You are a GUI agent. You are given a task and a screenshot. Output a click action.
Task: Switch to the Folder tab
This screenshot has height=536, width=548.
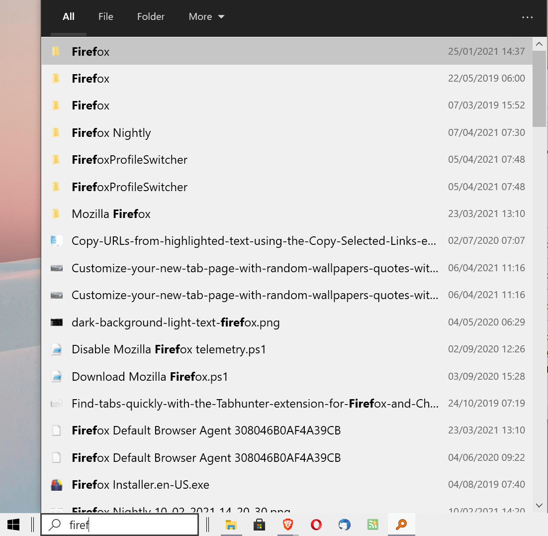click(151, 16)
